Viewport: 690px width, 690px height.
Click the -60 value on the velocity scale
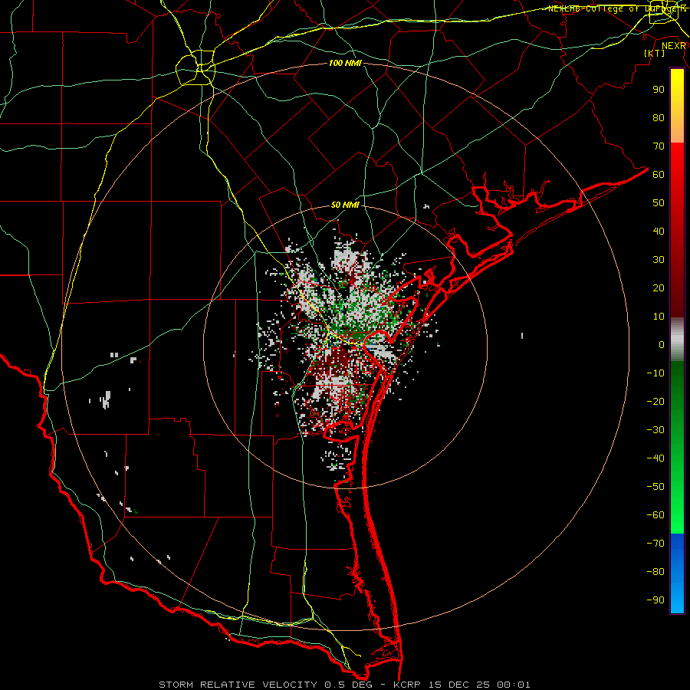tap(655, 515)
